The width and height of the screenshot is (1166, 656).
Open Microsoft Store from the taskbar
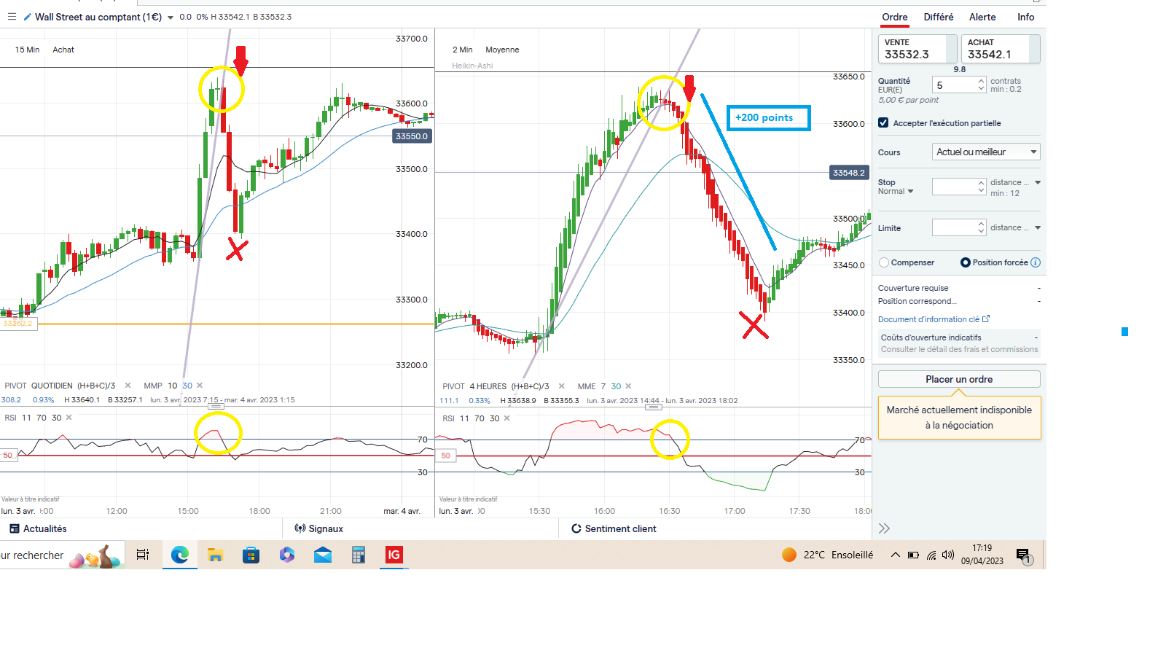[251, 555]
